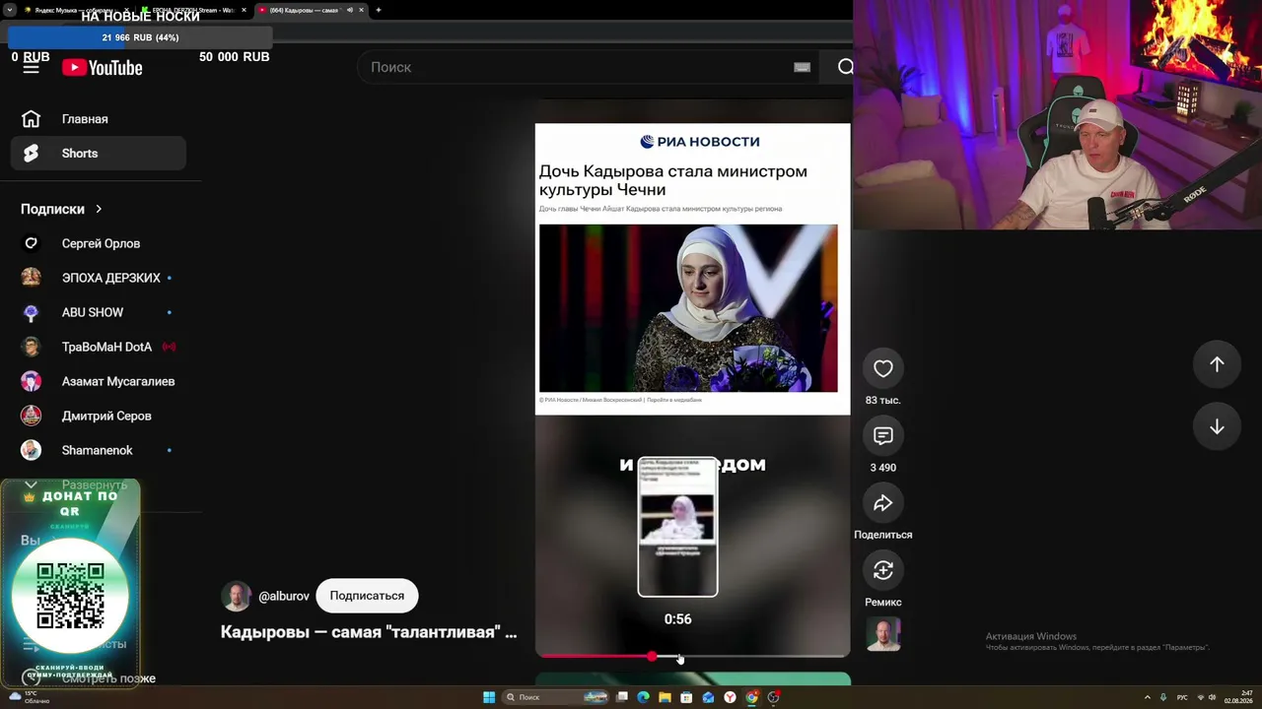Open Азамат Мусагалиев channel avatar

click(32, 381)
